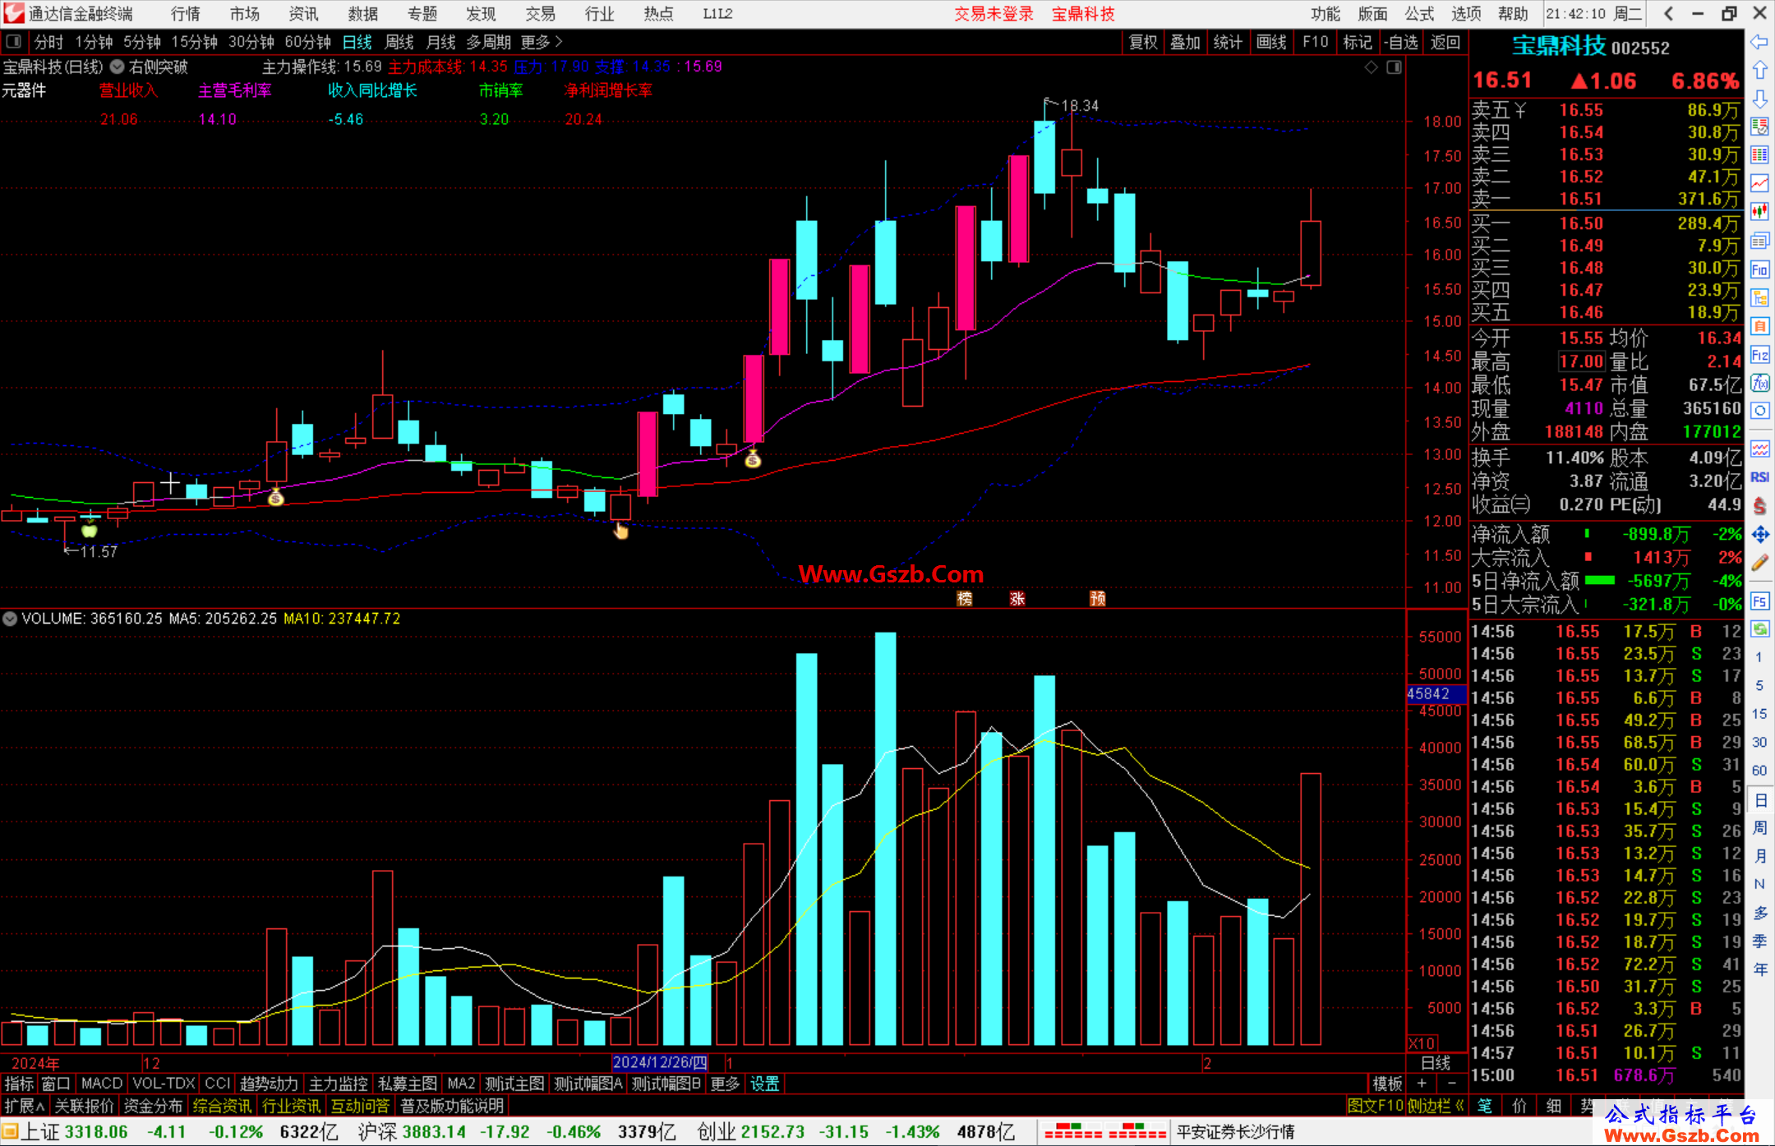This screenshot has width=1775, height=1146.
Task: Select monthly 月 period in right sidebar
Action: [x=1759, y=856]
